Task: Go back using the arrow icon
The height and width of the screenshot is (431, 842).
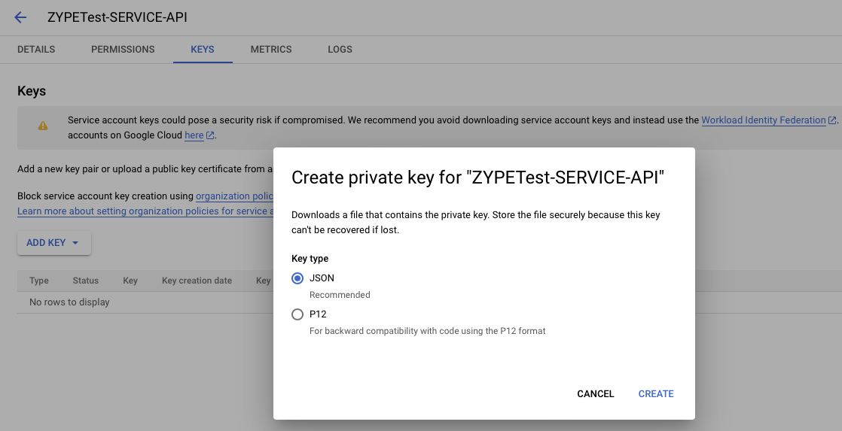Action: point(20,17)
